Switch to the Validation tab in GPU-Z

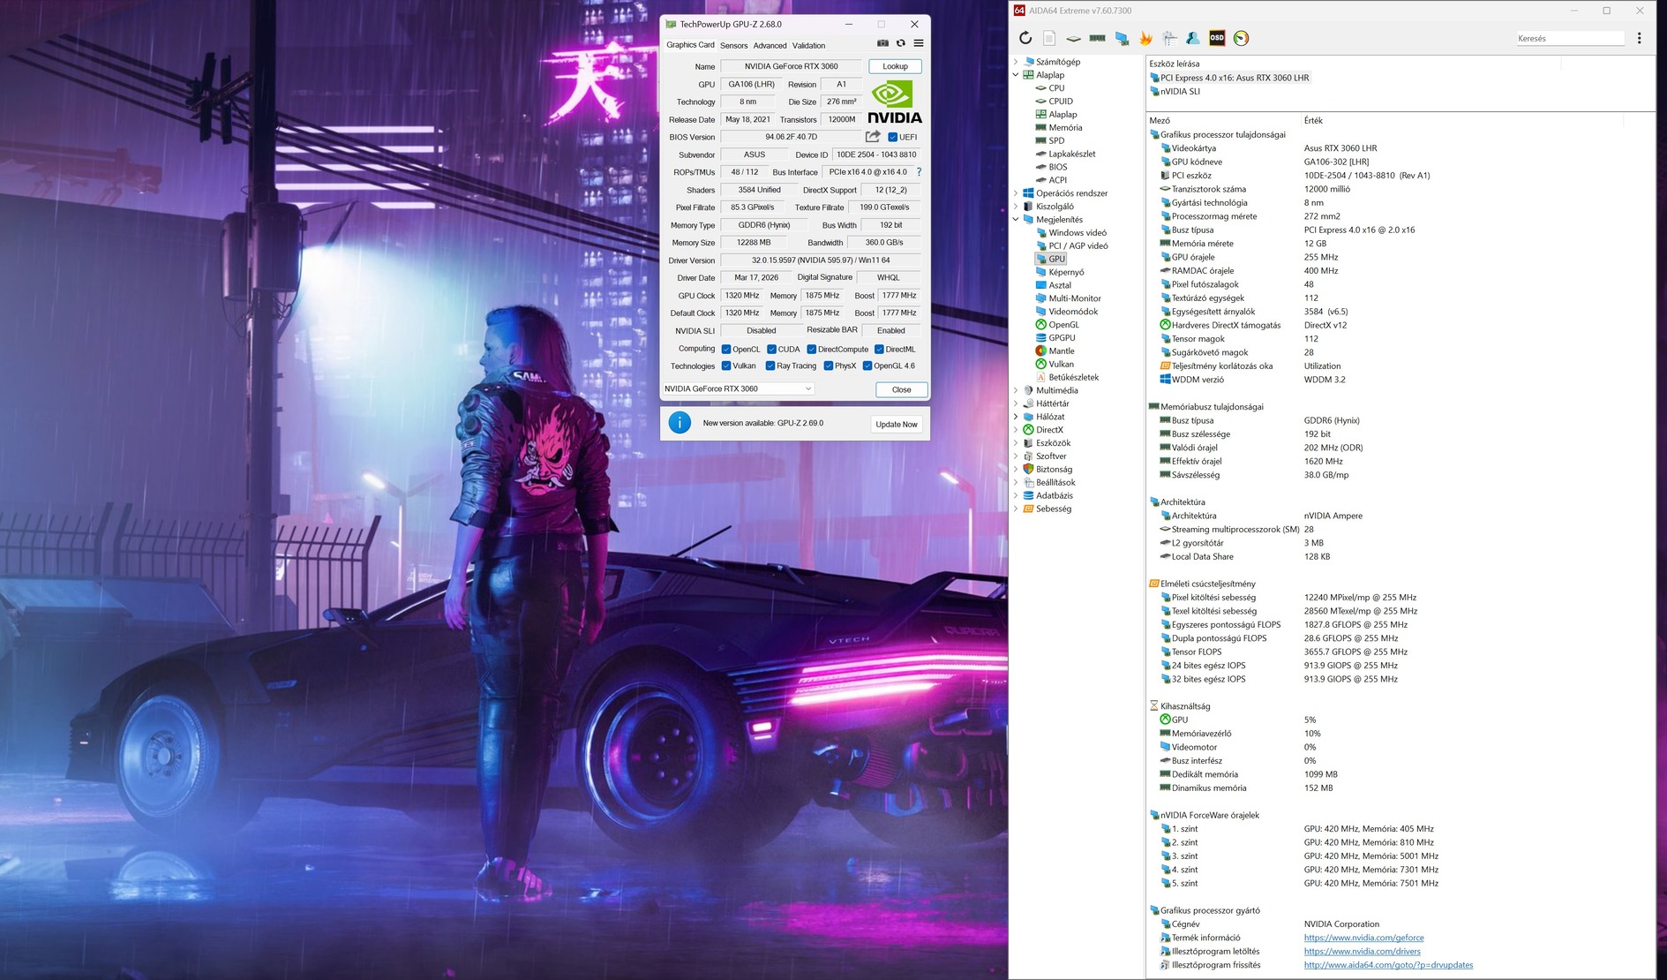[808, 46]
